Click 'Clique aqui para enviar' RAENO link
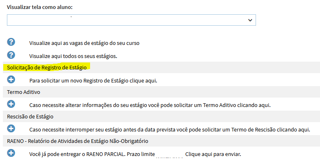 [213, 154]
